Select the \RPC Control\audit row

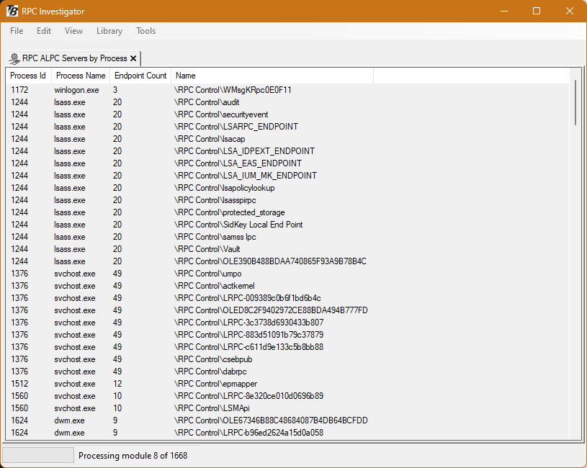tap(287, 102)
